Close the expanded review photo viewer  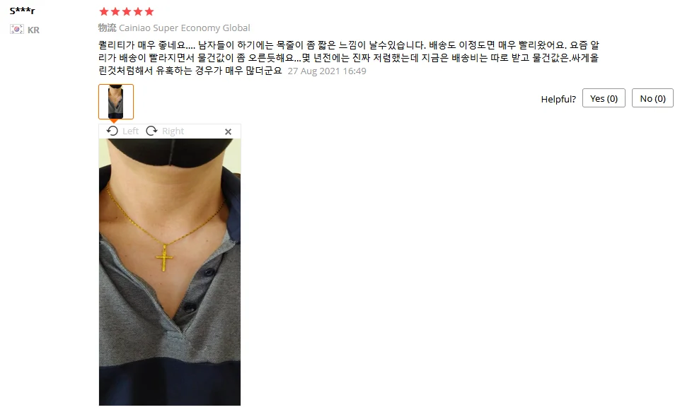pyautogui.click(x=228, y=131)
